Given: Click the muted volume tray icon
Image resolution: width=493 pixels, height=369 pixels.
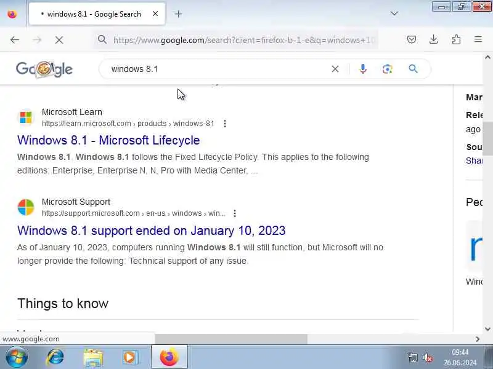Looking at the screenshot, I should point(428,357).
